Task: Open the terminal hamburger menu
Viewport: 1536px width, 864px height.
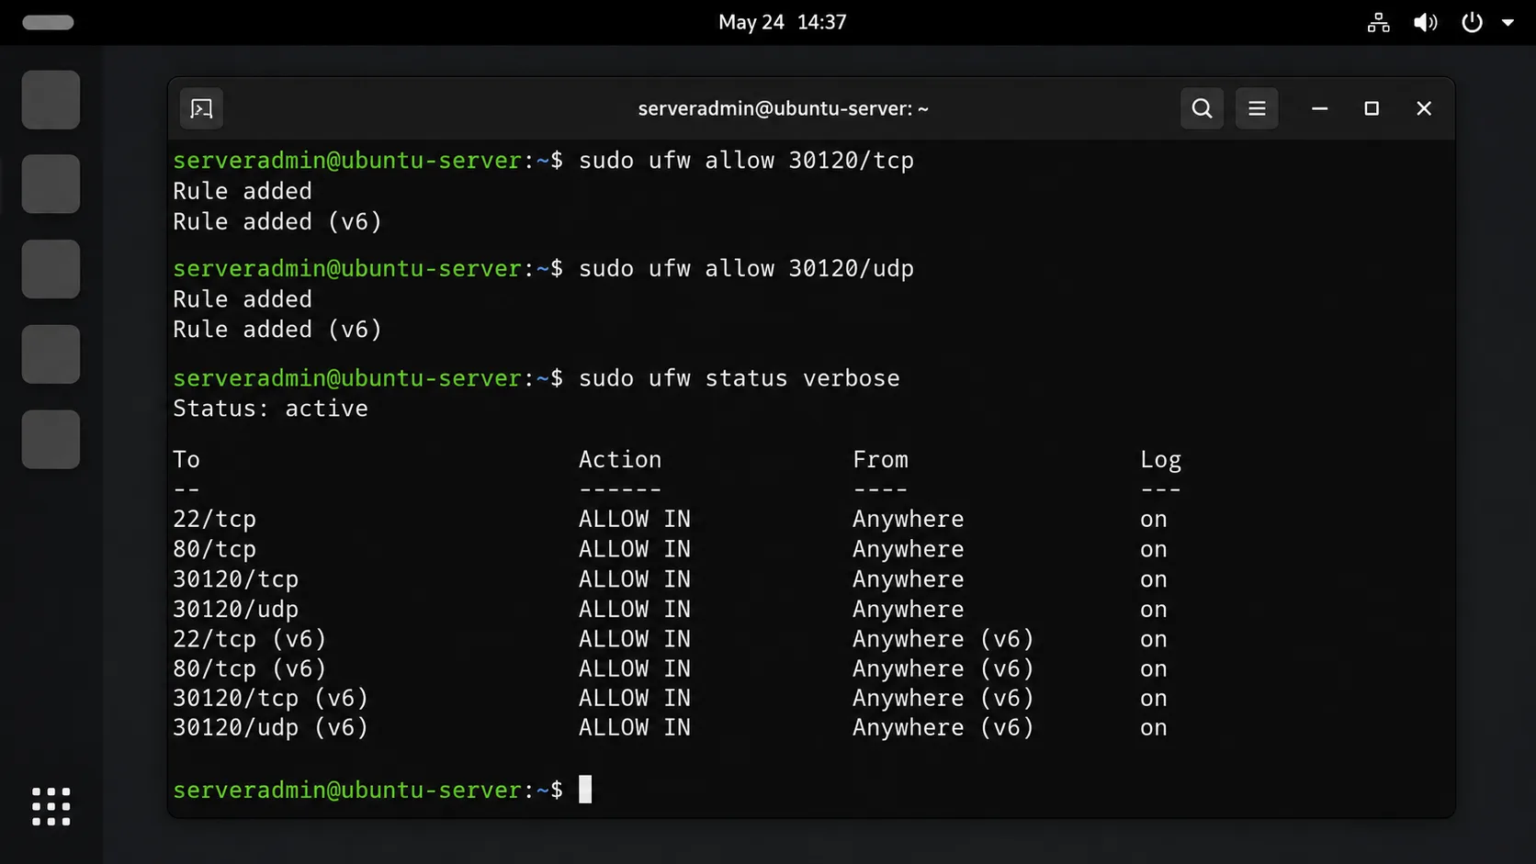Action: coord(1257,108)
